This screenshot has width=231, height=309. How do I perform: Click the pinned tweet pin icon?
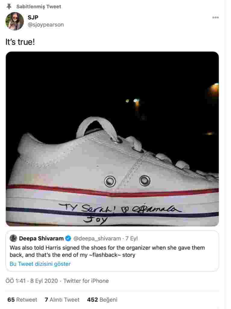9,7
